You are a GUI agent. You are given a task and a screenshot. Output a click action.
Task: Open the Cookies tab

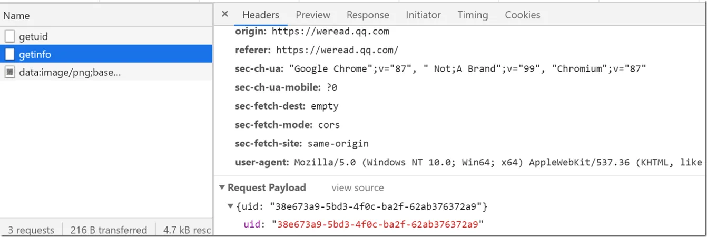click(x=523, y=15)
